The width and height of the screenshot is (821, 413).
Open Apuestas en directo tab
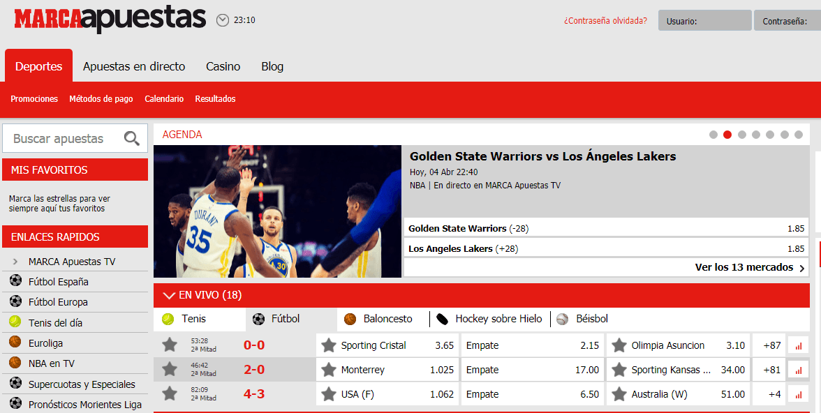coord(134,66)
